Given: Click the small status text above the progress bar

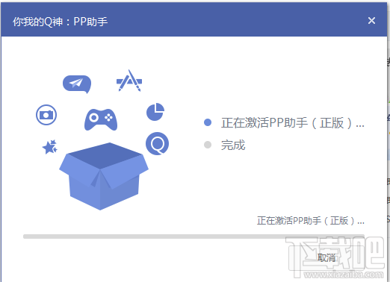Looking at the screenshot, I should coord(311,221).
